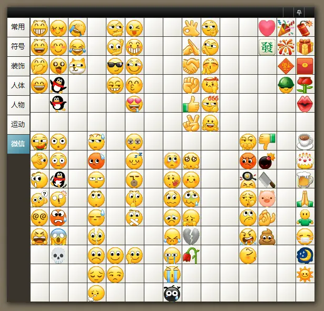Choose the skull emoji
The width and height of the screenshot is (324, 311).
point(58,255)
